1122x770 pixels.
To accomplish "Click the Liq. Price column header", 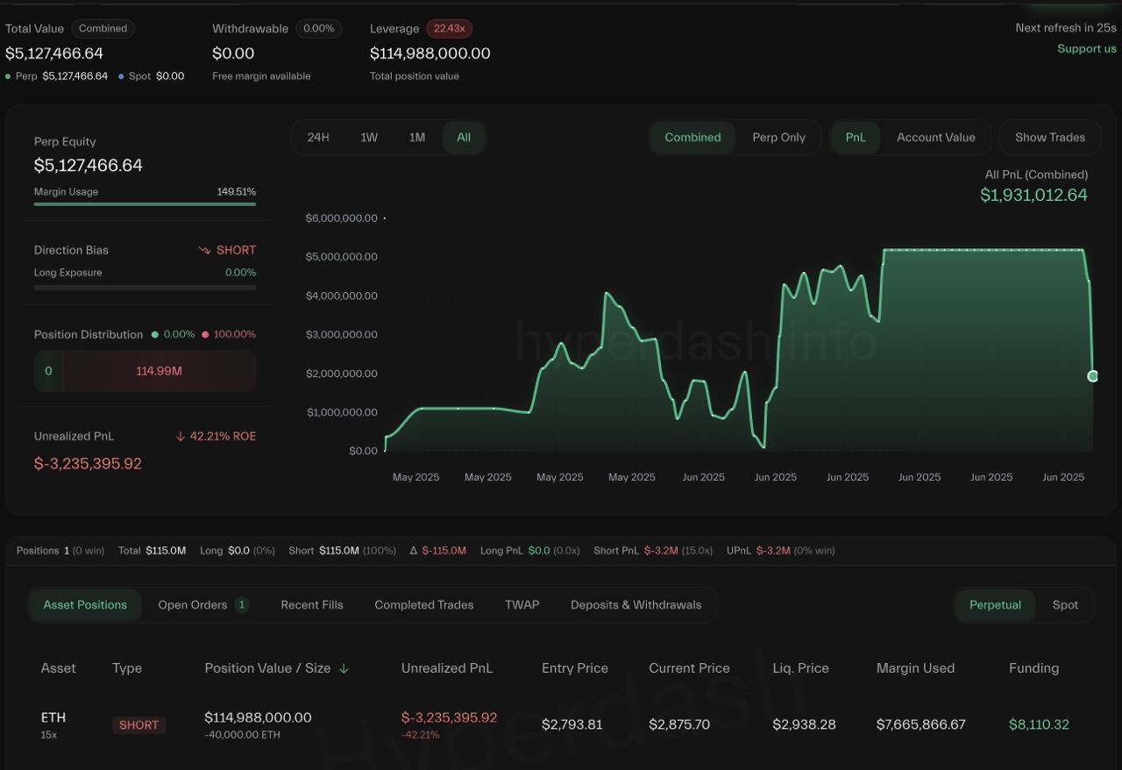I will coord(800,668).
